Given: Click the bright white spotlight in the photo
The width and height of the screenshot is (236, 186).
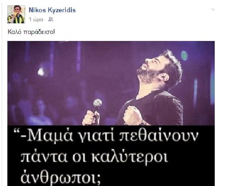Looking at the screenshot, I should tap(41, 72).
